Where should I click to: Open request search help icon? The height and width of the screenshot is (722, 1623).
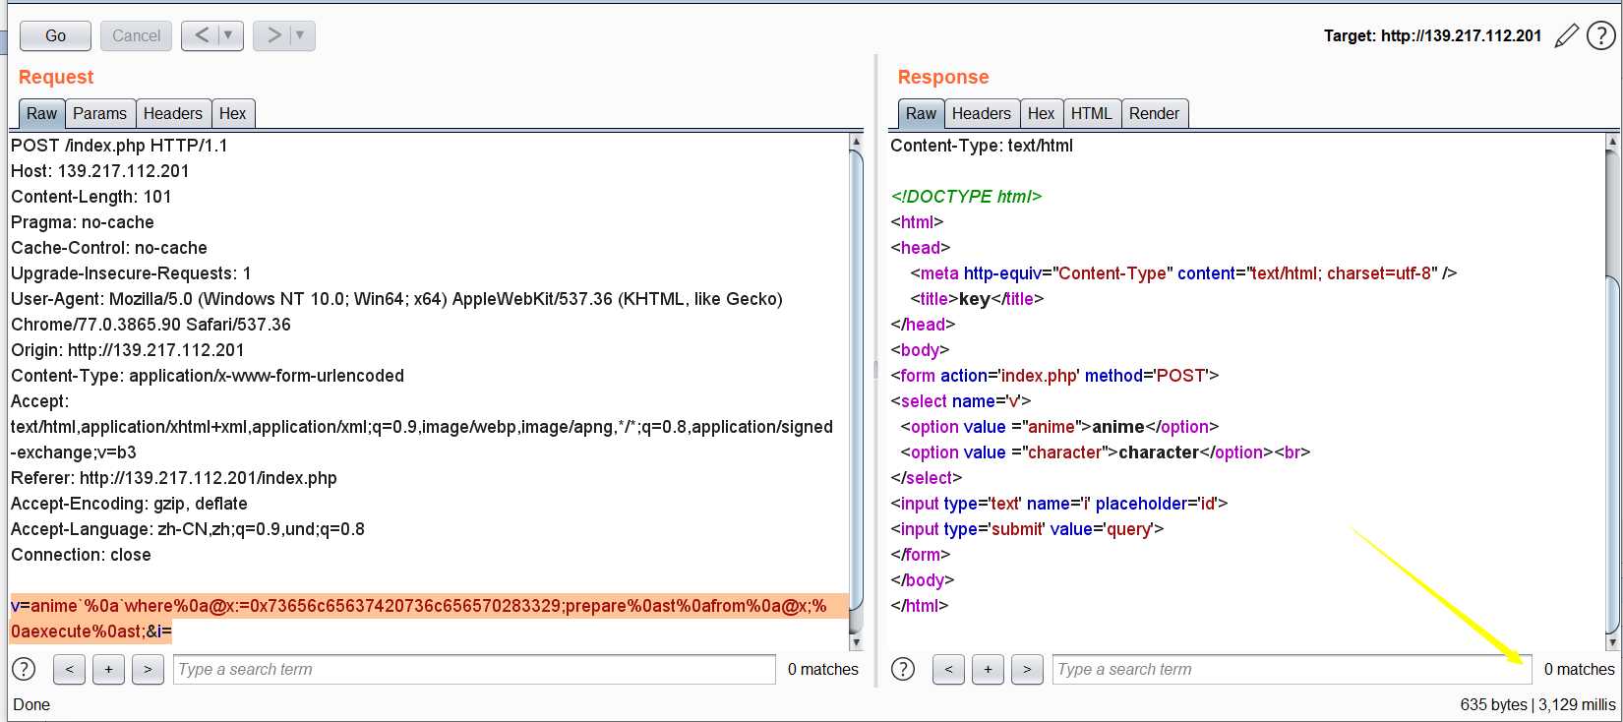tap(24, 669)
